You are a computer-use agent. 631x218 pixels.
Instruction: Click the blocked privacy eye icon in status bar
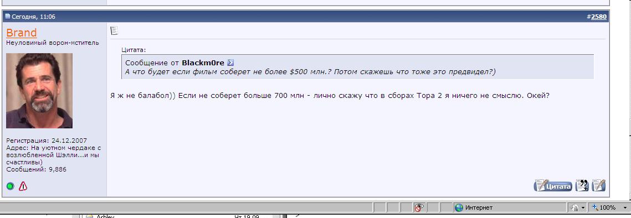[x=419, y=207]
